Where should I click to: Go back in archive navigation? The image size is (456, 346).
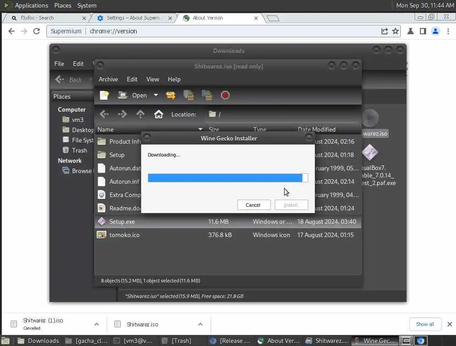tap(104, 114)
